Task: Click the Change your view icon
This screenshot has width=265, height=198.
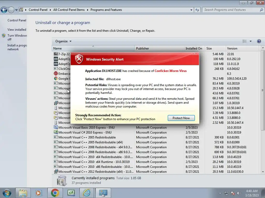Action: point(244,41)
